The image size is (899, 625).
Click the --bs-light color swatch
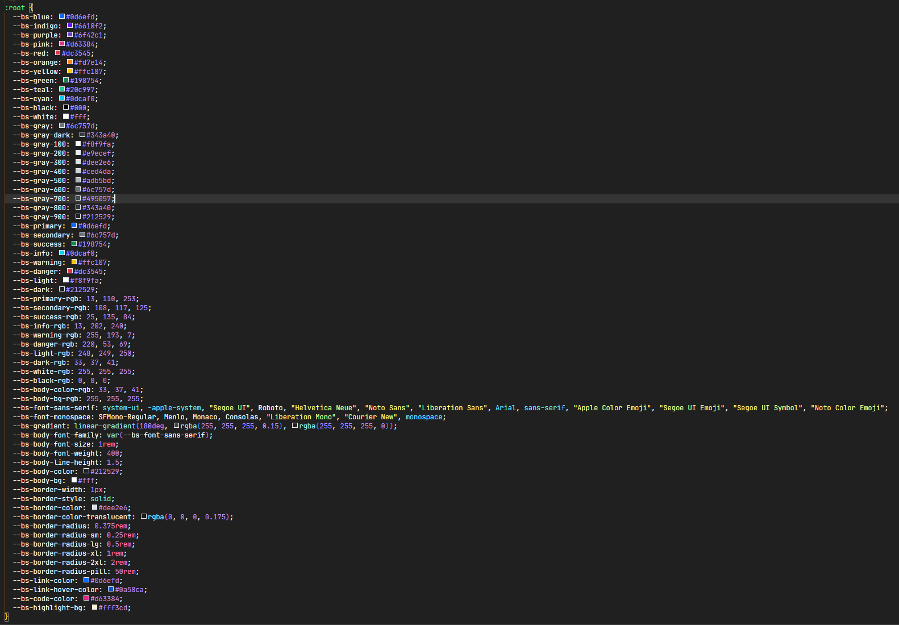click(66, 280)
